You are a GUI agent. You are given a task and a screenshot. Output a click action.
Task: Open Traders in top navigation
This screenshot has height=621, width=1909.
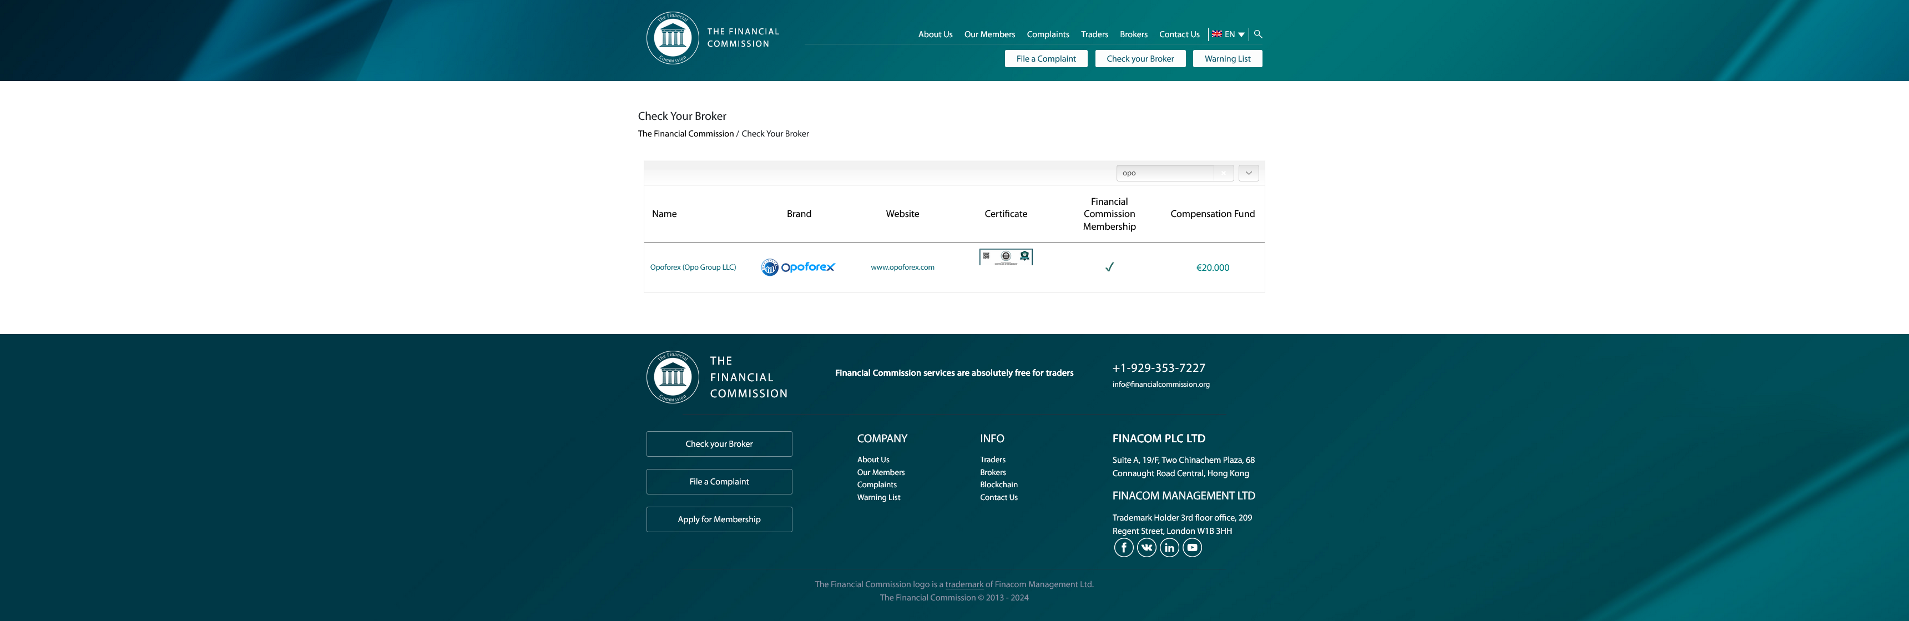point(1094,35)
